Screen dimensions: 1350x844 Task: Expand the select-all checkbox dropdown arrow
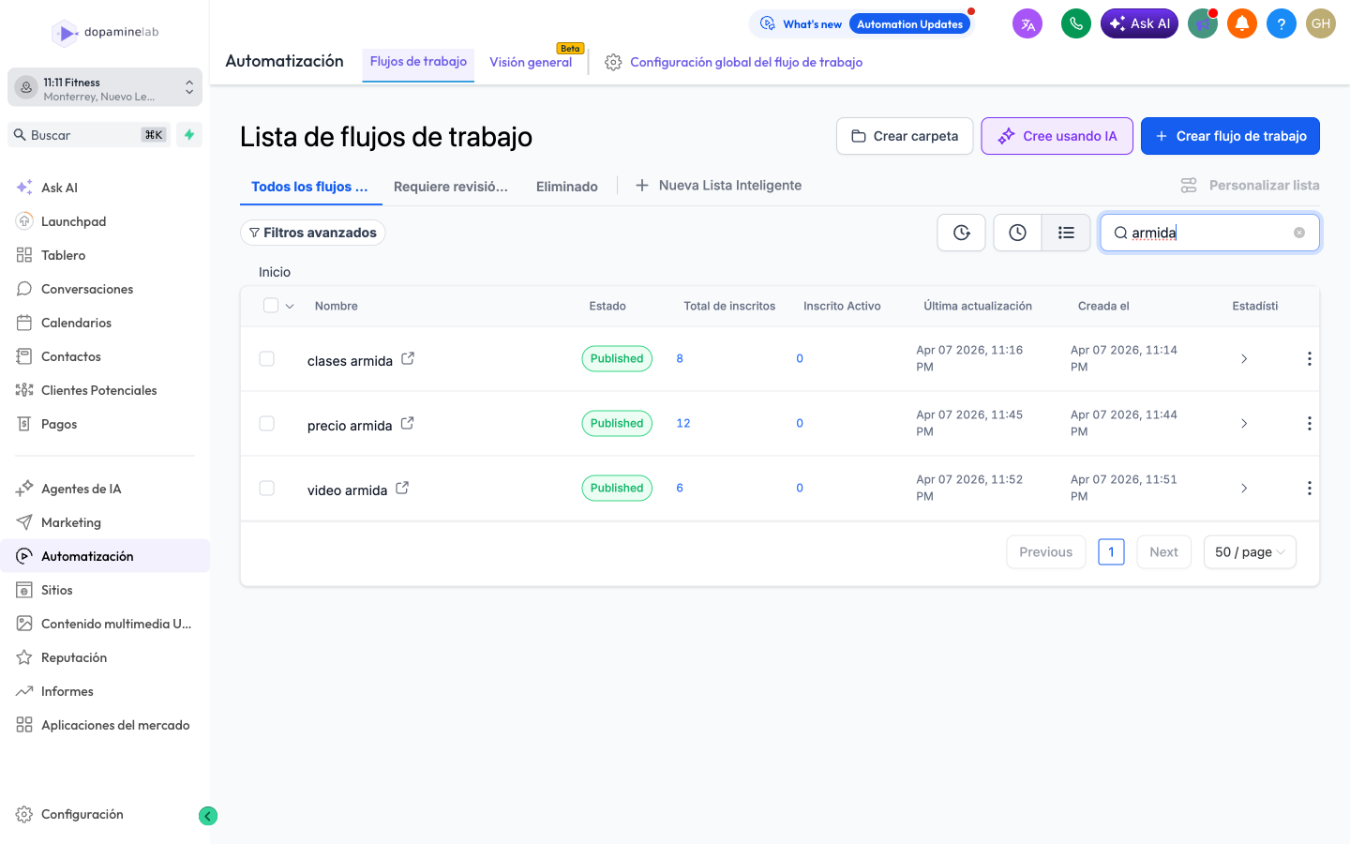tap(290, 307)
